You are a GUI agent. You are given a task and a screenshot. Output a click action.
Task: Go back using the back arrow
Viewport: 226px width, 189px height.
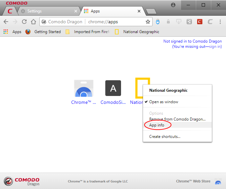click(6, 22)
